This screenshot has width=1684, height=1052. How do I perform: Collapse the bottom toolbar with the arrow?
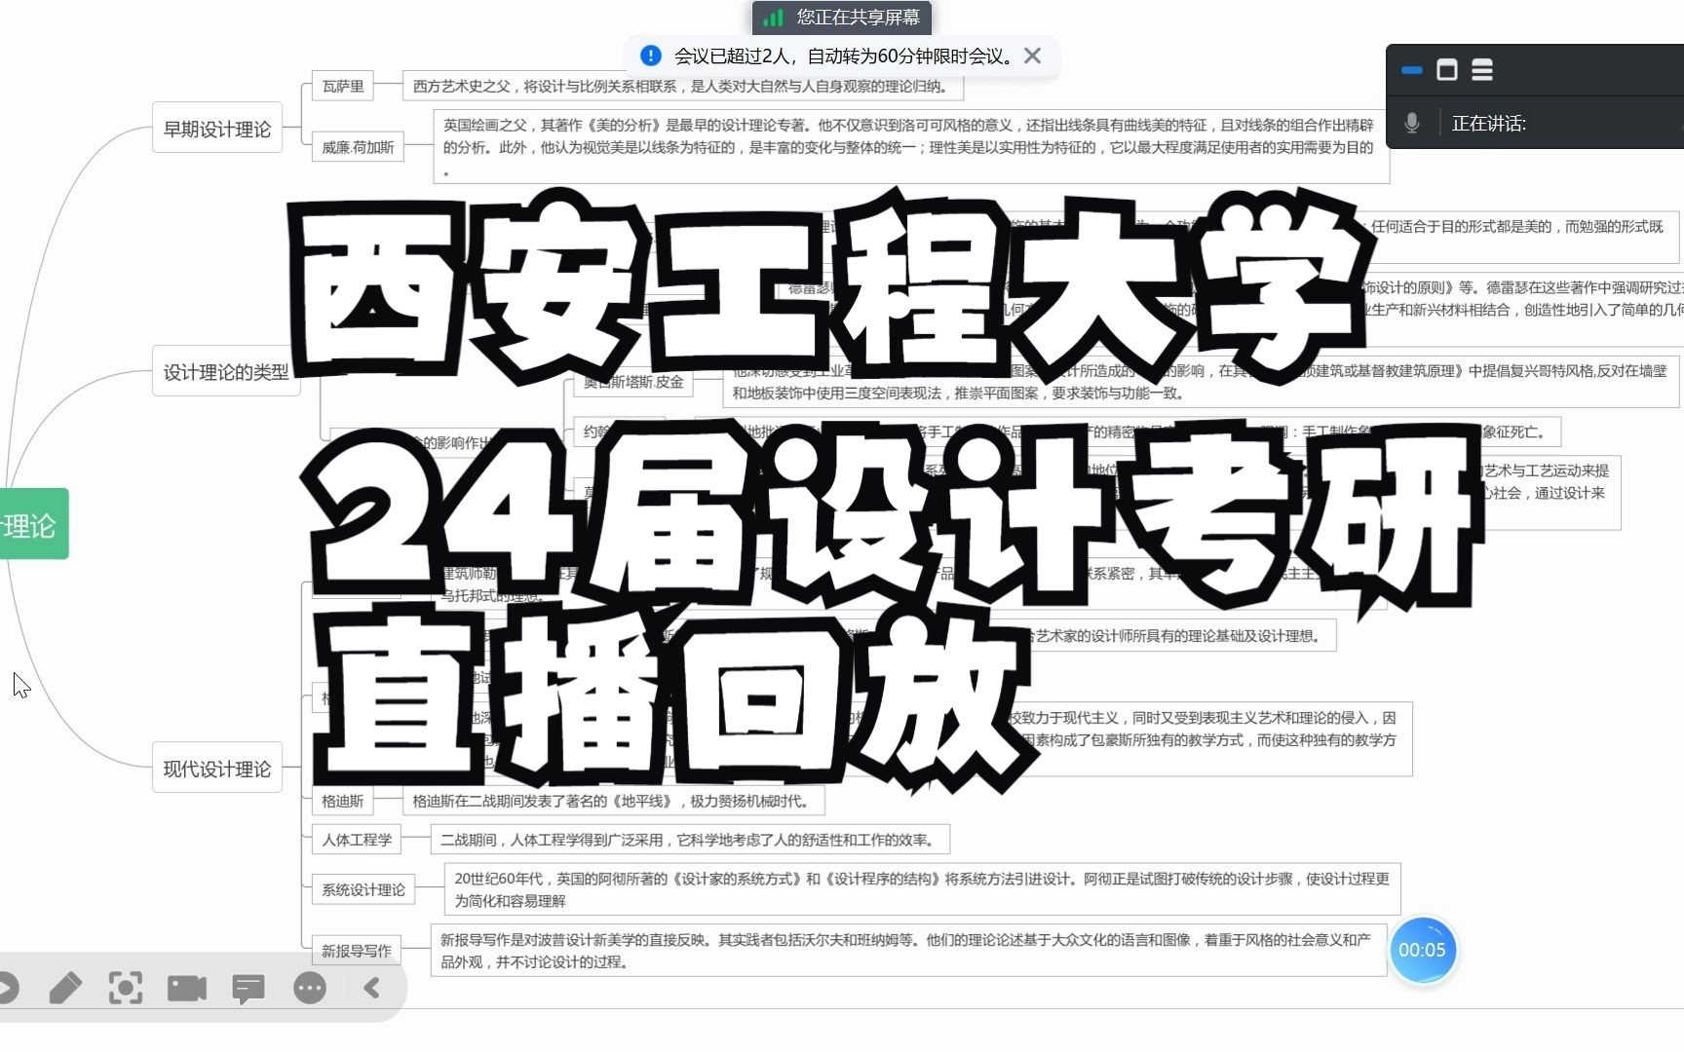371,988
